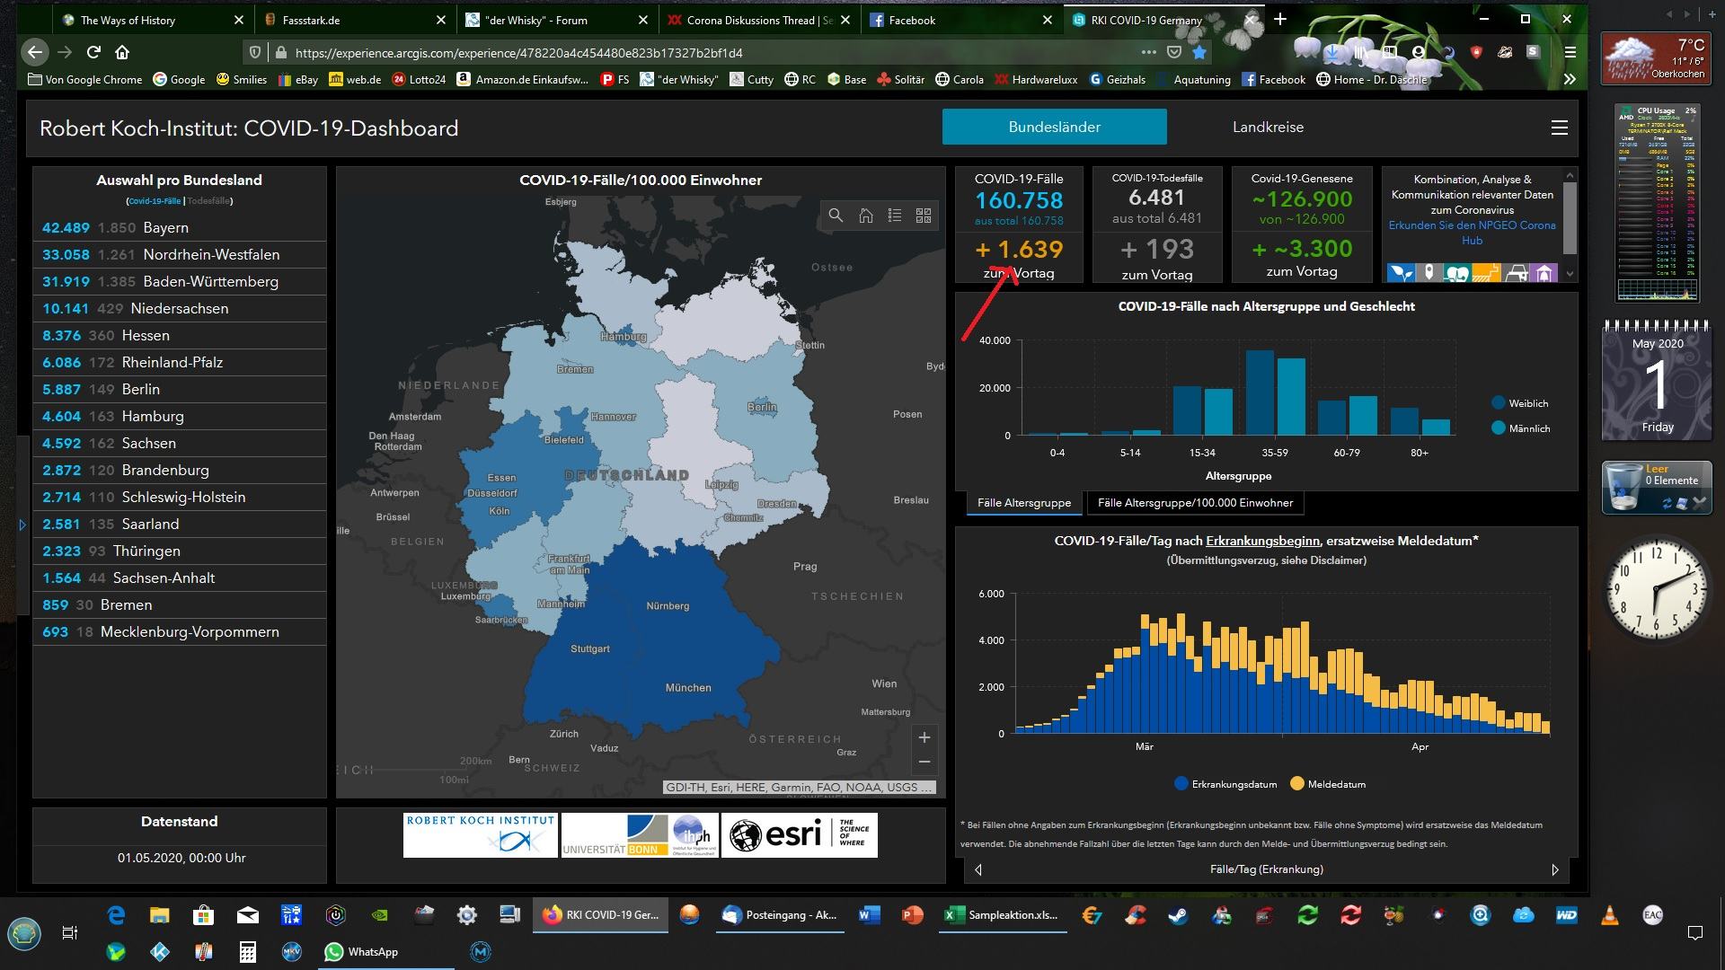Open Sampleaktion.xls Excel taskbar item
The height and width of the screenshot is (970, 1725).
[1003, 915]
